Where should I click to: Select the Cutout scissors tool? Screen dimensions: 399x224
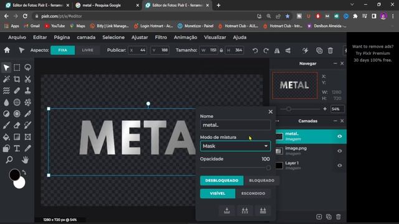click(27, 79)
